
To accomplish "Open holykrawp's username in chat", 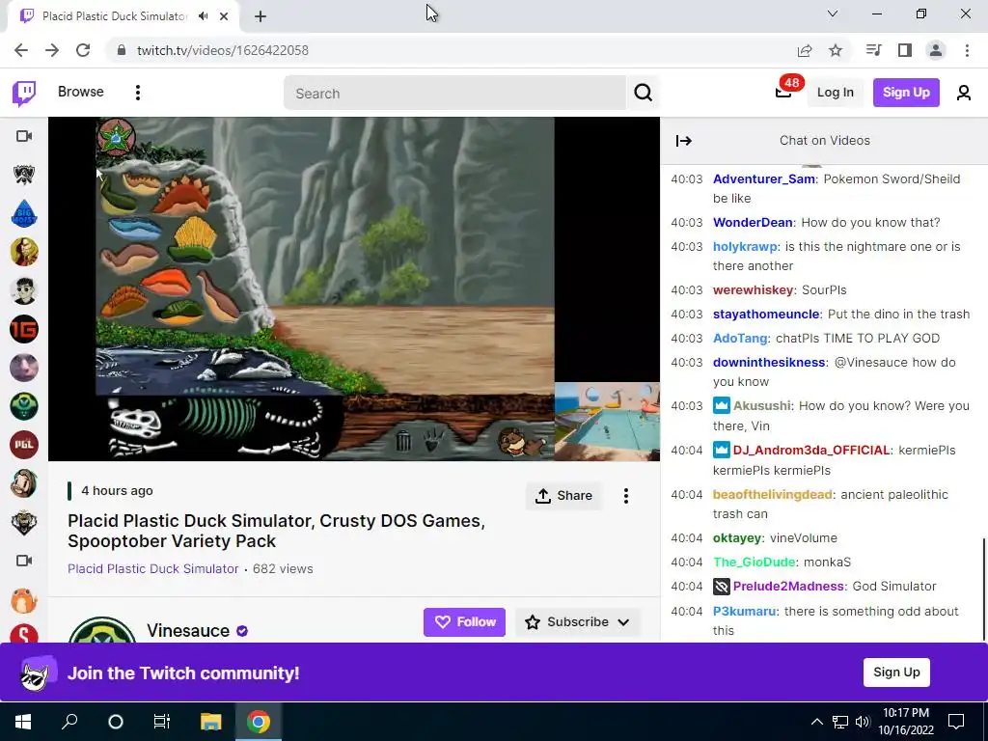I will 746,247.
